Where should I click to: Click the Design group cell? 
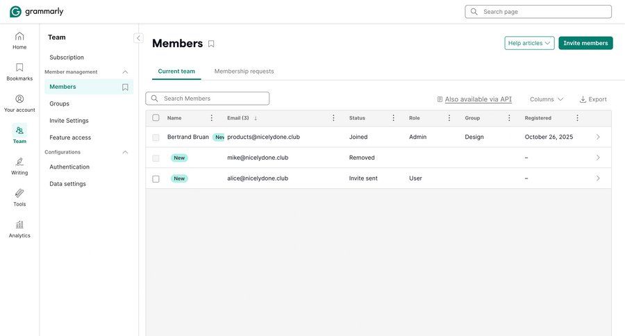(474, 137)
